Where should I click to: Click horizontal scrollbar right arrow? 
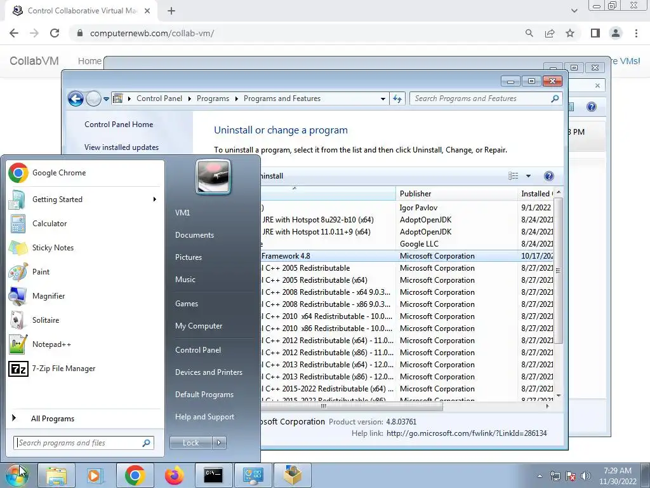pyautogui.click(x=547, y=406)
